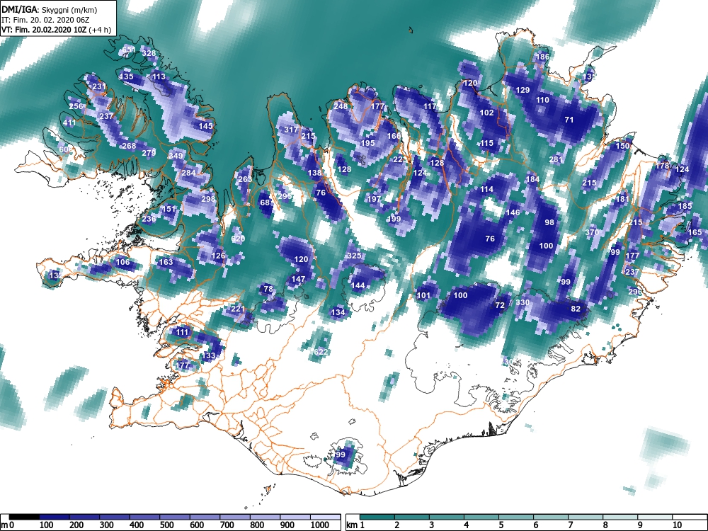Click the legend swatch between 1 and 2 km
The width and height of the screenshot is (708, 531).
coord(377,517)
